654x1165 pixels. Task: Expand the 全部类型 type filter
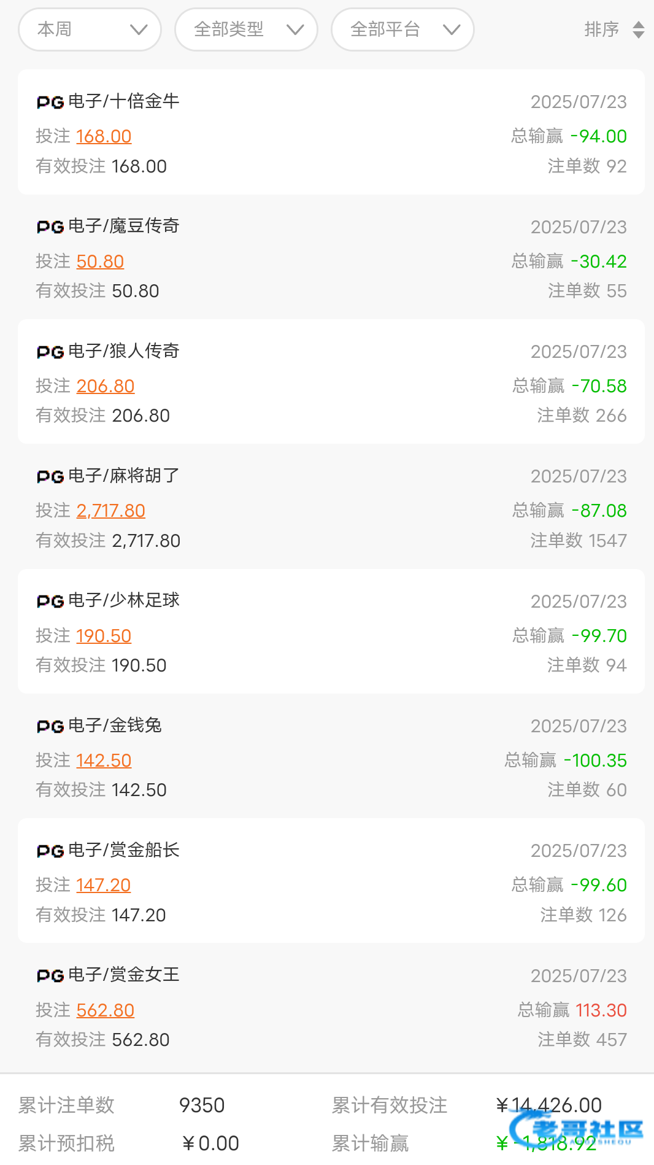pyautogui.click(x=246, y=29)
